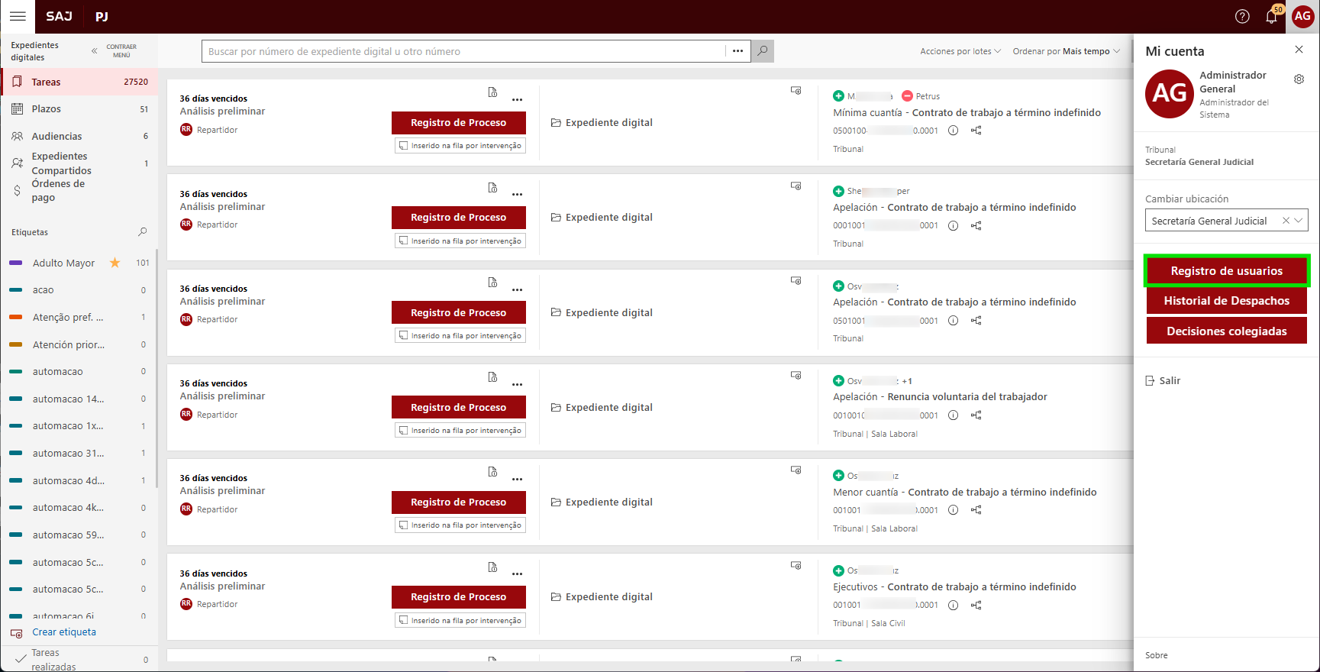Open account settings gear icon

tap(1299, 79)
